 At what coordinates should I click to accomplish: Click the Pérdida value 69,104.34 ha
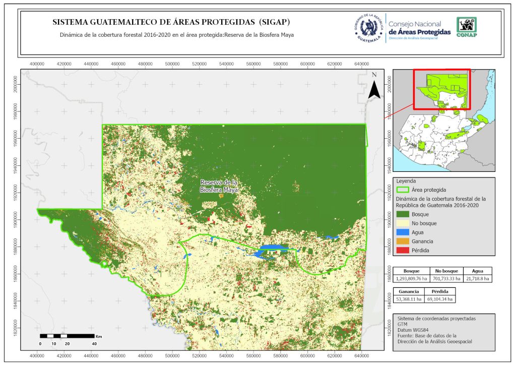[439, 299]
